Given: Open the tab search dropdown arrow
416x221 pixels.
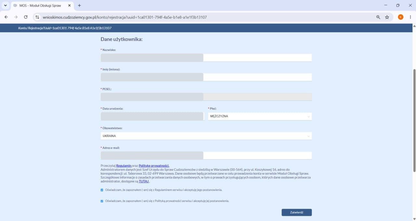Looking at the screenshot, I should coord(5,6).
